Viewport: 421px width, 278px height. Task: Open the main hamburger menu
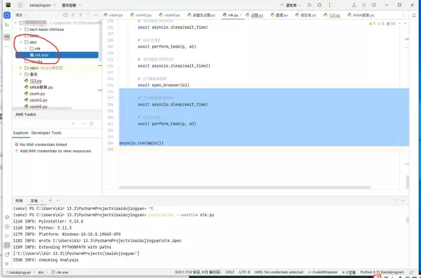click(20, 5)
